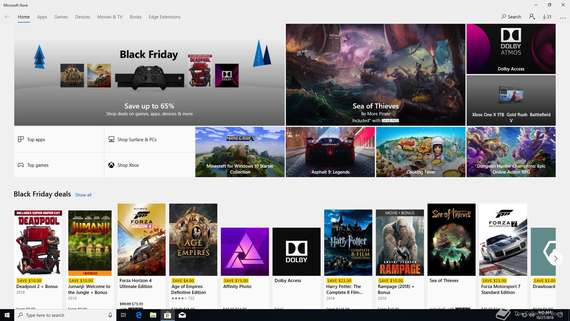The image size is (570, 321).
Task: Open the Search magnifier in the store header
Action: 503,17
